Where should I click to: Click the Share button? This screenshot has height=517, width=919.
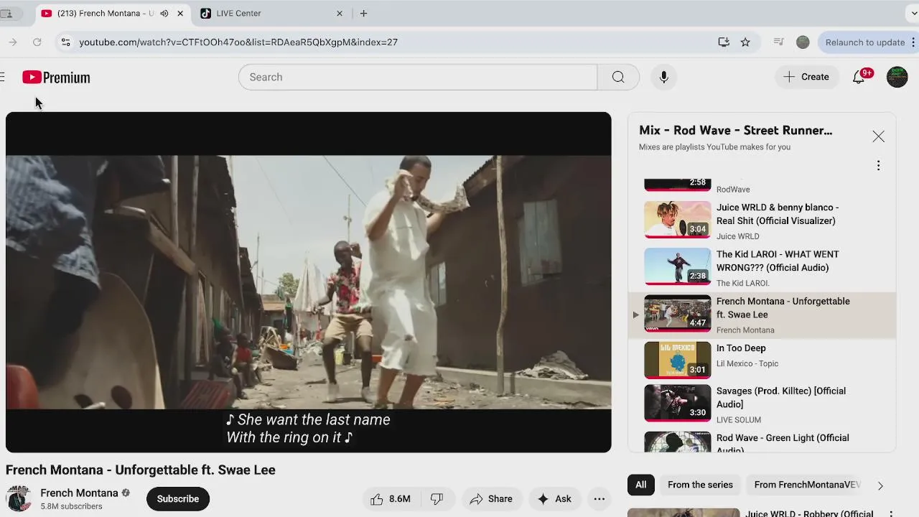[491, 499]
